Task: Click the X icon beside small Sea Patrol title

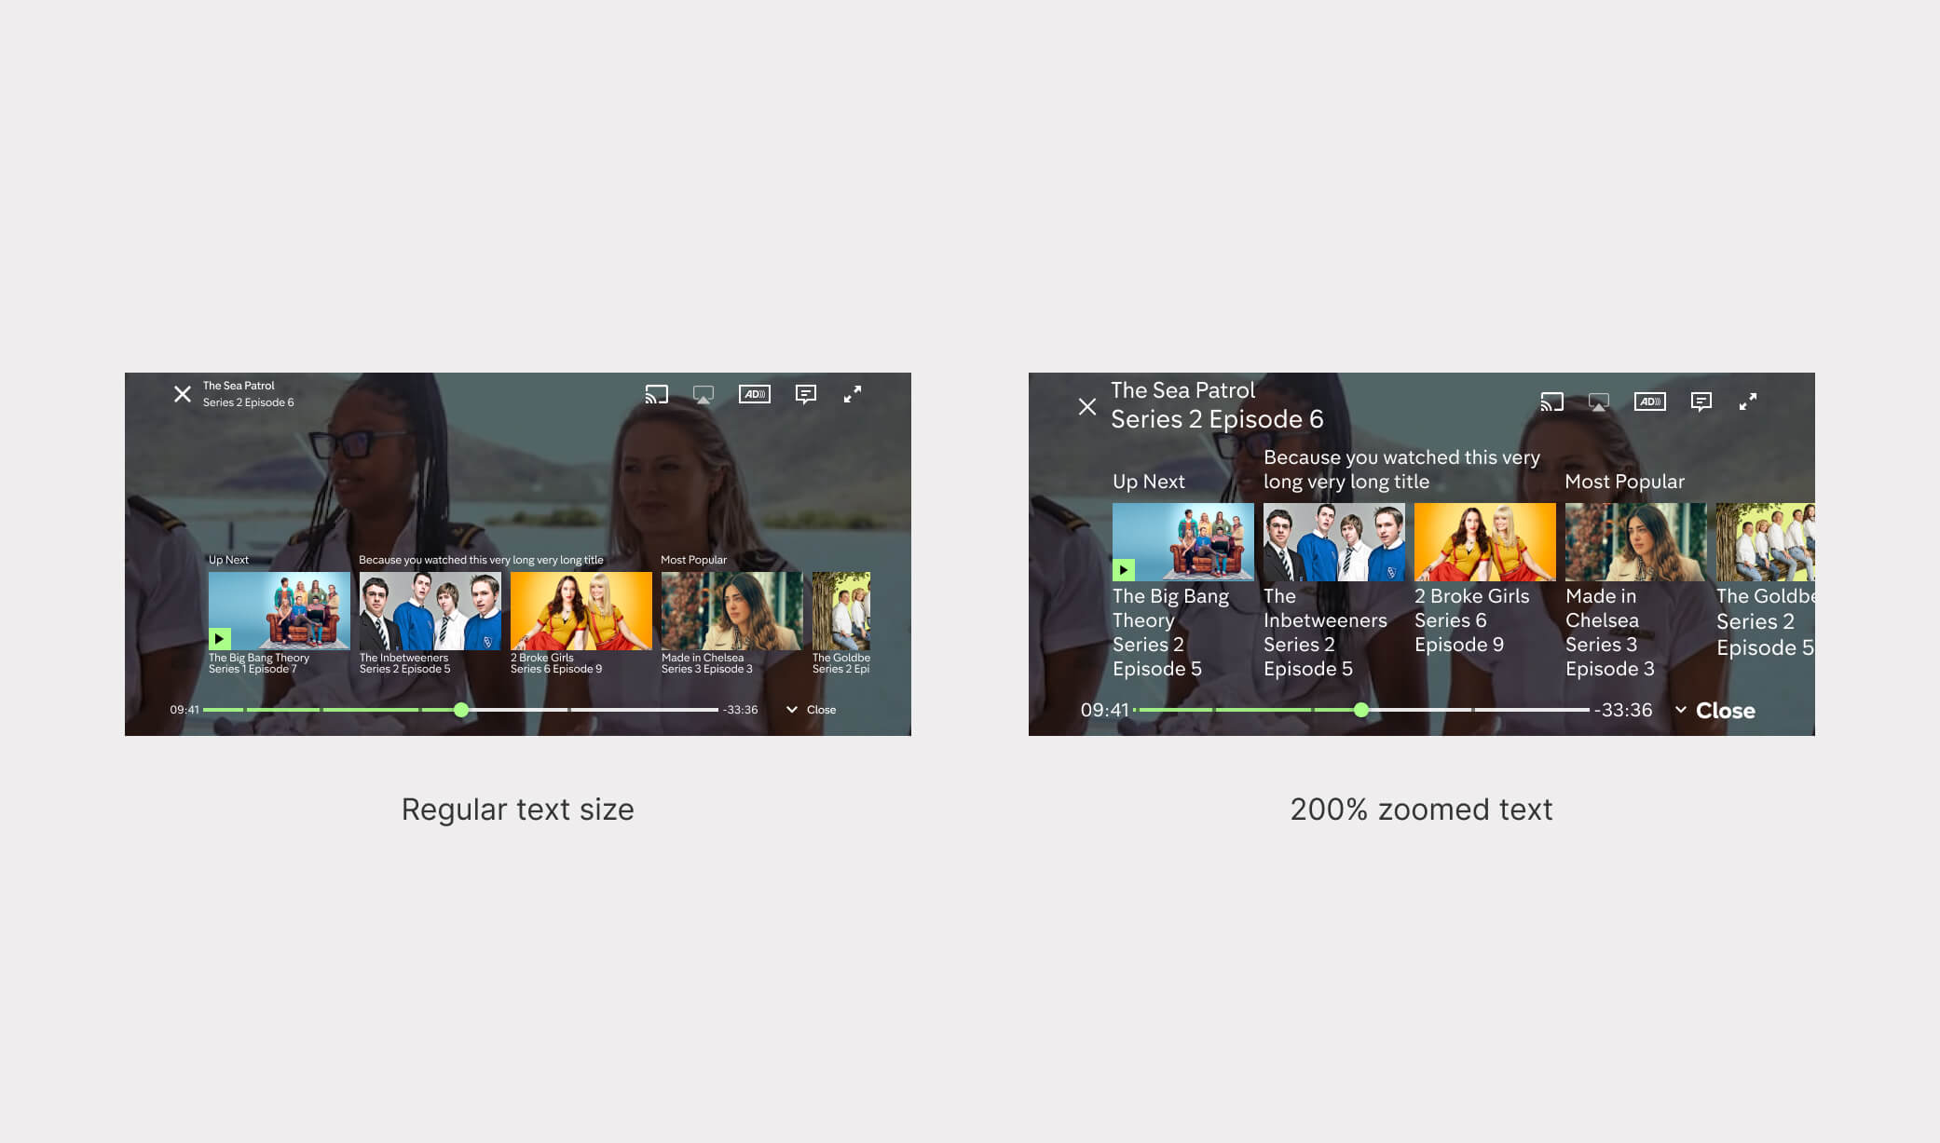Action: point(183,394)
